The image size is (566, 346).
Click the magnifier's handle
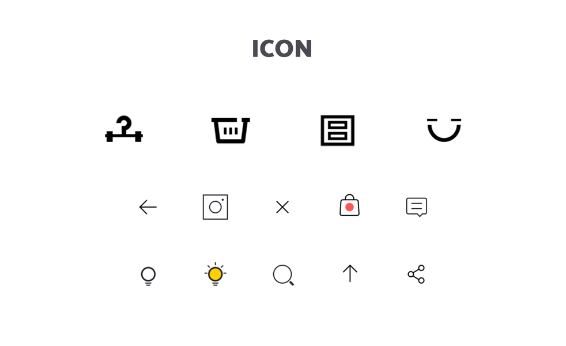(x=291, y=283)
